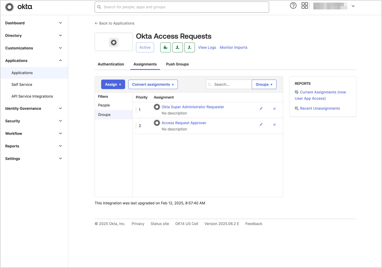
Task: Click the back arrow next to Back to Applications
Action: click(96, 23)
